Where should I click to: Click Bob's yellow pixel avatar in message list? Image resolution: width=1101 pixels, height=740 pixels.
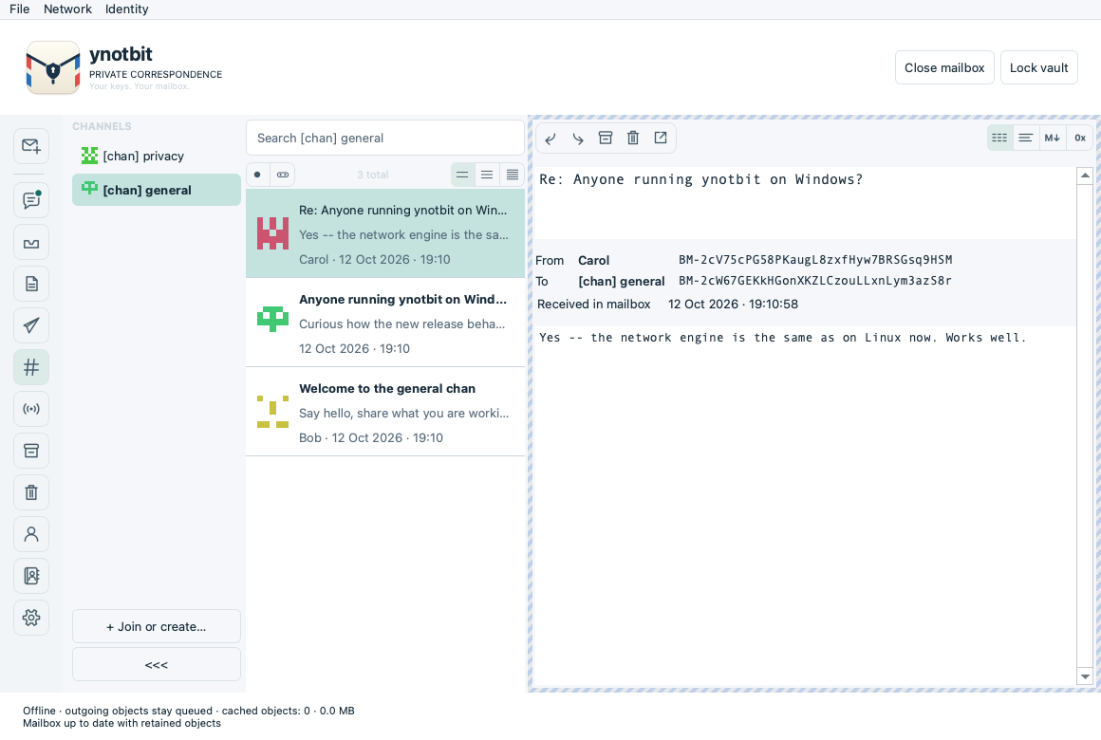(272, 412)
